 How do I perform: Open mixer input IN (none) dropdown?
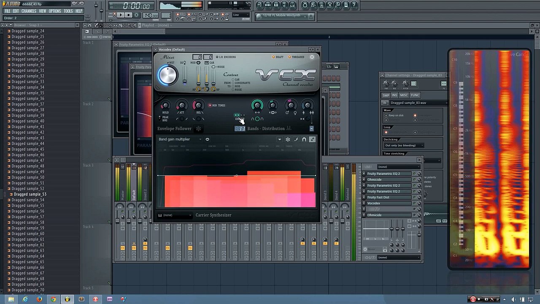(398, 167)
